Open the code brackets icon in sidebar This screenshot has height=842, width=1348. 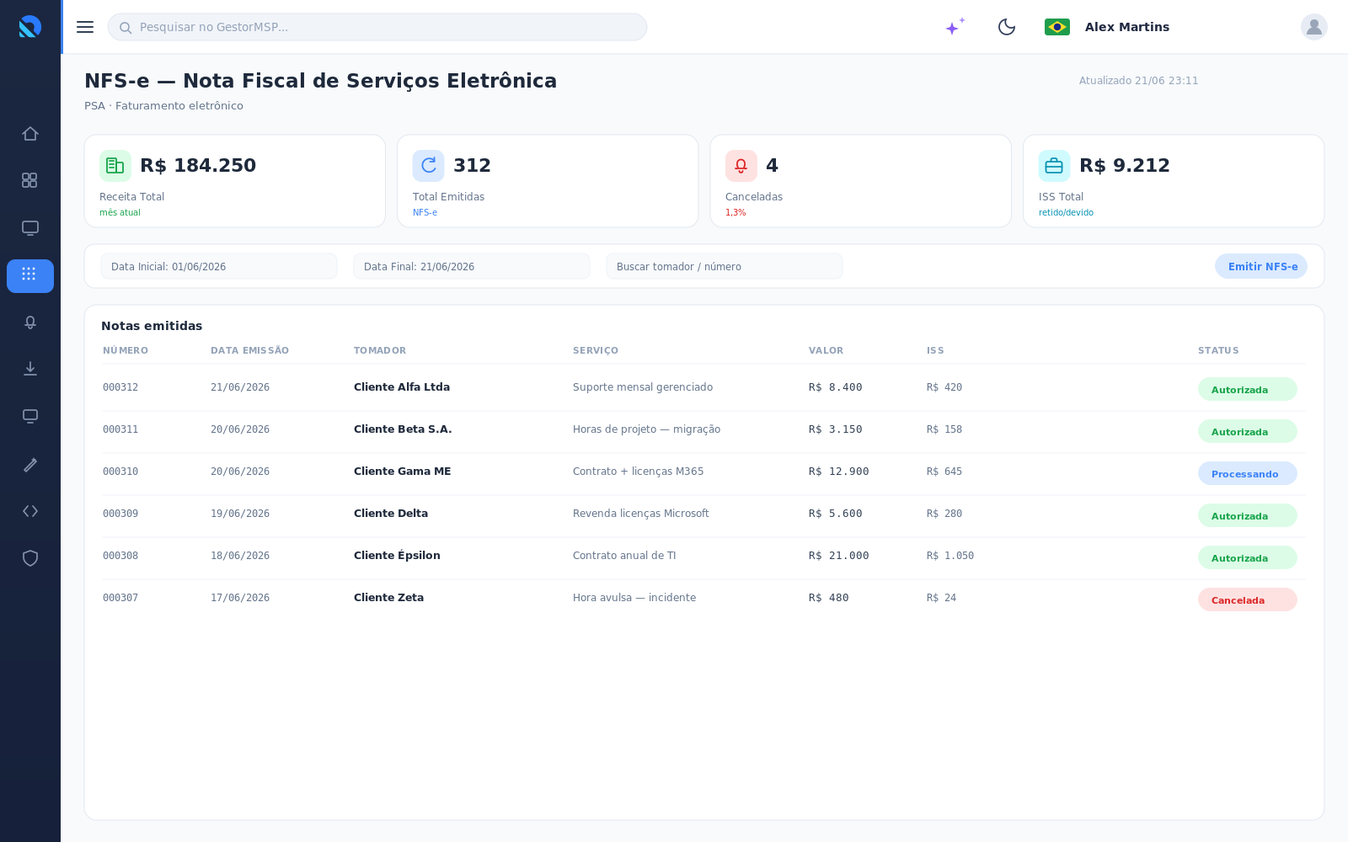[x=30, y=511]
